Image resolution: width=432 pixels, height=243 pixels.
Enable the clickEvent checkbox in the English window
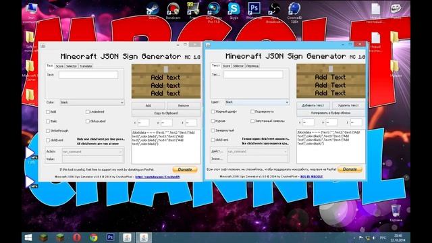click(48, 140)
